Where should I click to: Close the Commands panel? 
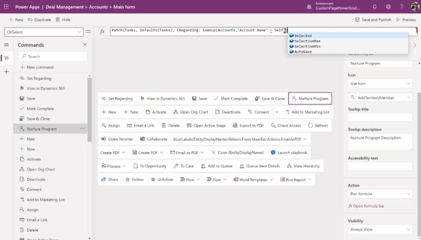pos(85,45)
